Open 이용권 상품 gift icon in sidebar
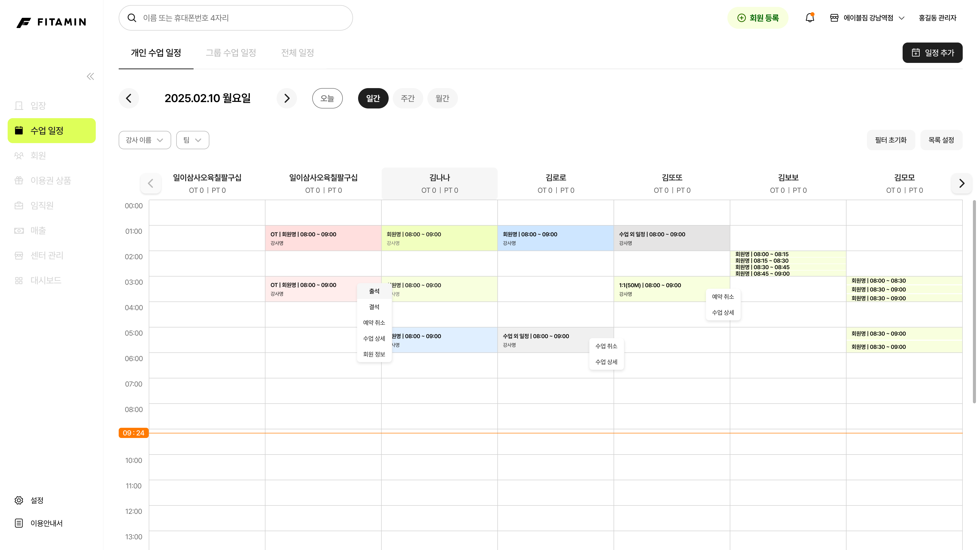Screen dimensions: 978x550 click(19, 181)
